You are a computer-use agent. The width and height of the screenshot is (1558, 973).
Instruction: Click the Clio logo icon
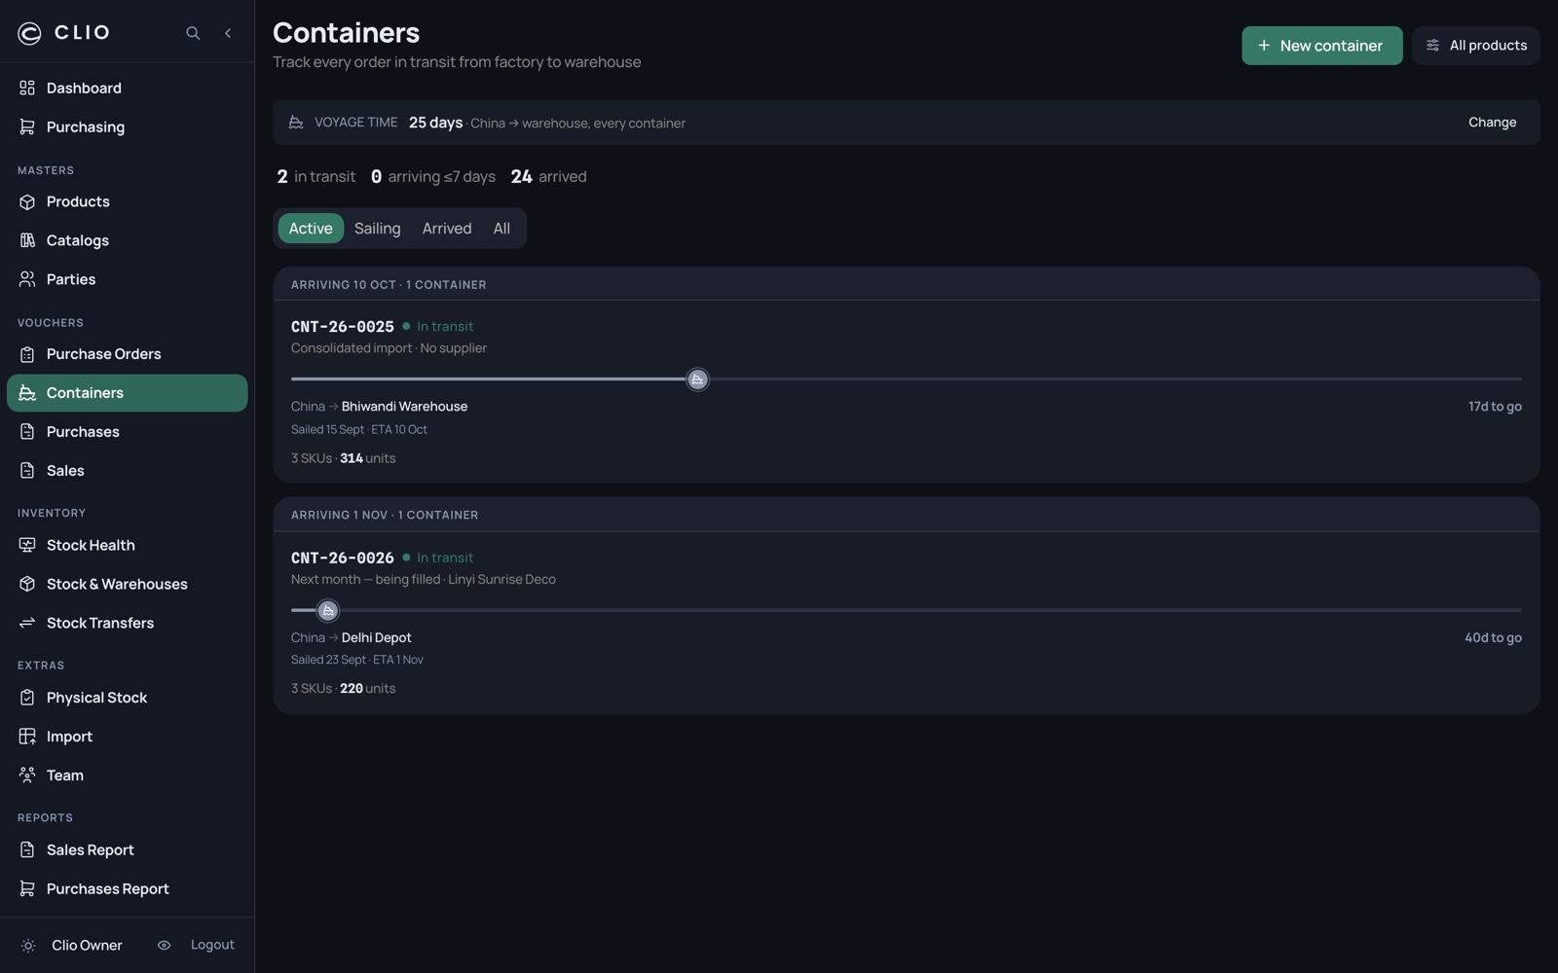click(29, 33)
